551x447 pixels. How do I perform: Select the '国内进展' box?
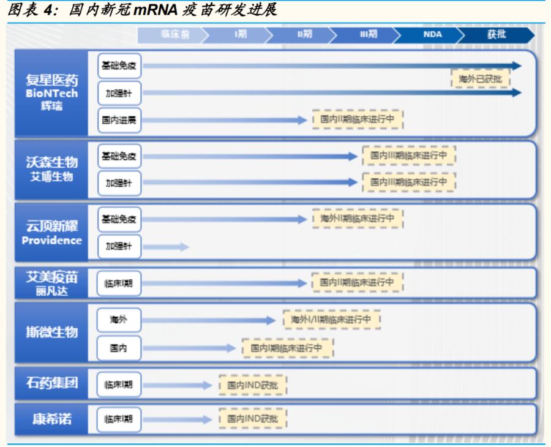[119, 120]
